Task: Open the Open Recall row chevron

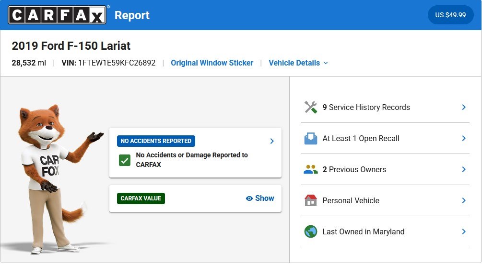Action: pos(464,138)
